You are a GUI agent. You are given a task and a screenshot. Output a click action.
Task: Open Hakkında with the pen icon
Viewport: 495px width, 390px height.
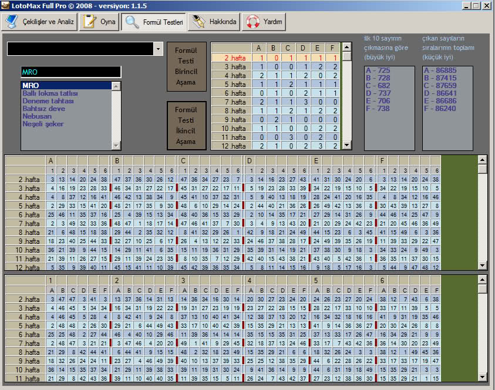[x=214, y=22]
